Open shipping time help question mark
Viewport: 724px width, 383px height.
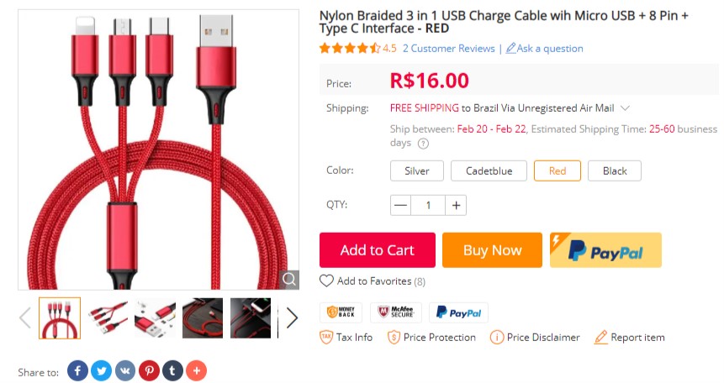(x=423, y=144)
